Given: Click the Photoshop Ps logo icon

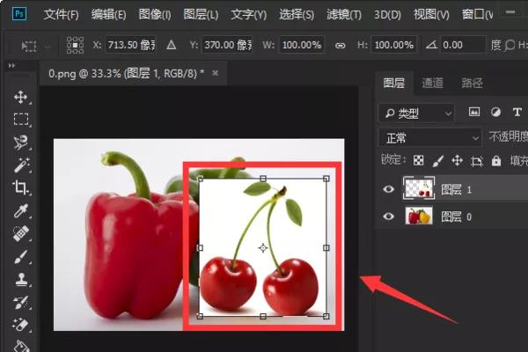Looking at the screenshot, I should pyautogui.click(x=19, y=14).
